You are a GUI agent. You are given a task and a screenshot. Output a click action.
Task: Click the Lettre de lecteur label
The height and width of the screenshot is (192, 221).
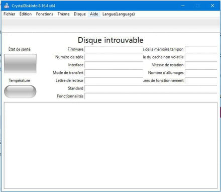coord(69,80)
